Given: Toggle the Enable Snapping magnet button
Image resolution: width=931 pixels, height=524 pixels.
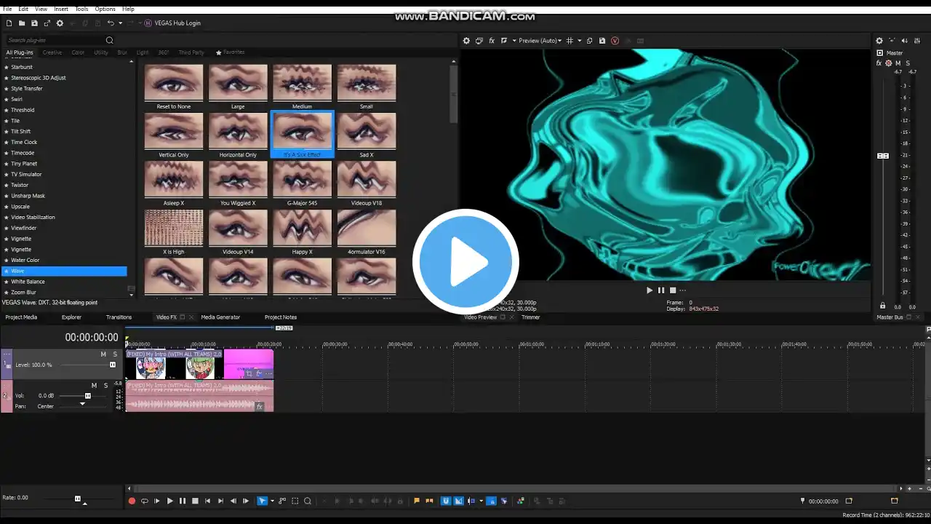Looking at the screenshot, I should pos(446,501).
